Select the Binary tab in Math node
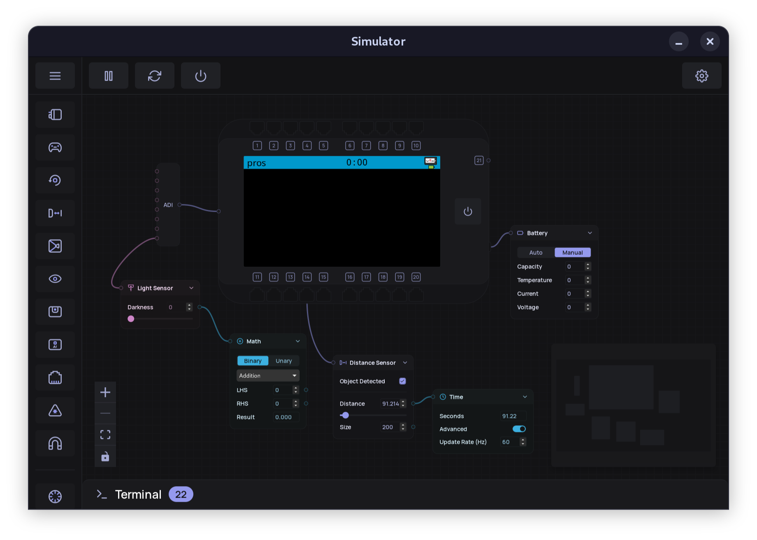757x540 pixels. [253, 360]
